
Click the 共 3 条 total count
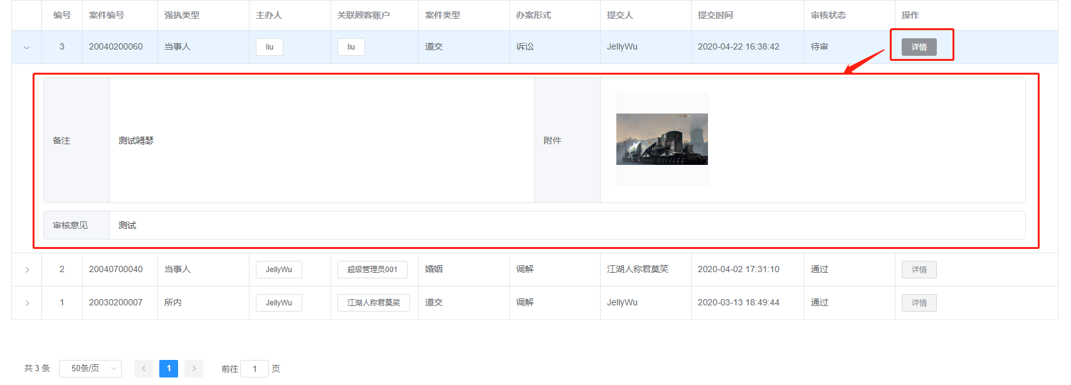click(37, 369)
